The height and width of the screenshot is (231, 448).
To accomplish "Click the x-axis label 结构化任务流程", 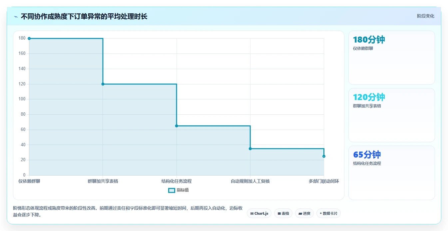I will point(177,181).
